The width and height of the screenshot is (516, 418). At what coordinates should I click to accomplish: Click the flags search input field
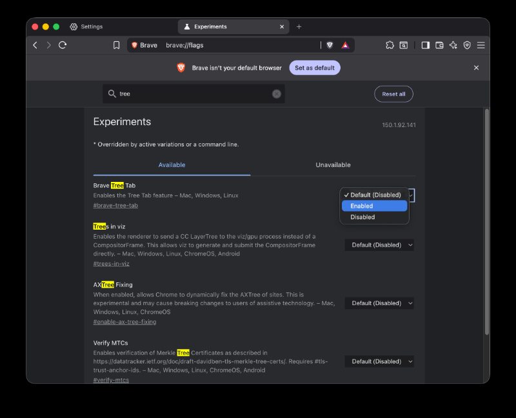pos(194,94)
